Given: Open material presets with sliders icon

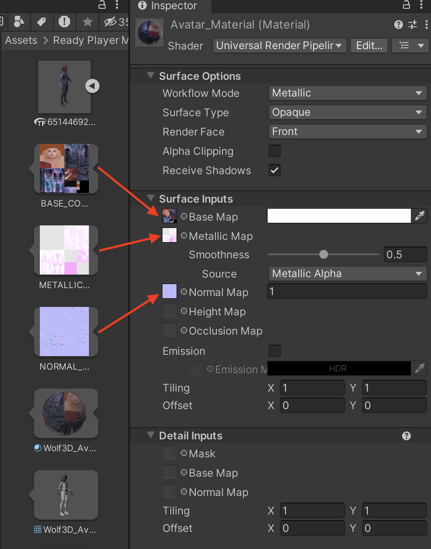Looking at the screenshot, I should [x=412, y=25].
